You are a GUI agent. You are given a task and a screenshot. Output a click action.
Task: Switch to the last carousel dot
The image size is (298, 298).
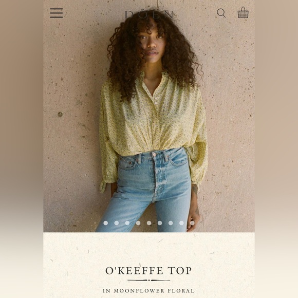(x=192, y=223)
